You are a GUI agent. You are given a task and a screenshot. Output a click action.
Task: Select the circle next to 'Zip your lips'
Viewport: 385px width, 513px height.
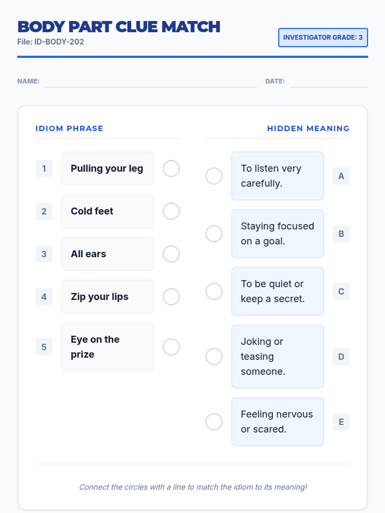(x=171, y=297)
